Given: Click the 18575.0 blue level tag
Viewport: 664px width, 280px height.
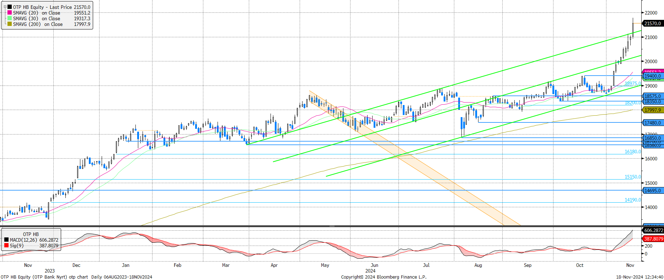Looking at the screenshot, I should pyautogui.click(x=653, y=96).
